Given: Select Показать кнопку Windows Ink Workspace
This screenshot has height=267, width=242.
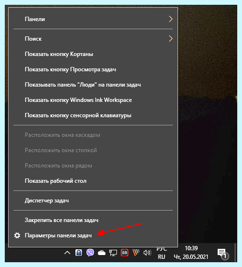Looking at the screenshot, I should click(93, 100).
